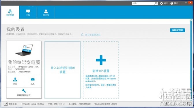Click Windows 10 家用版 64 位元 text

tap(106, 104)
